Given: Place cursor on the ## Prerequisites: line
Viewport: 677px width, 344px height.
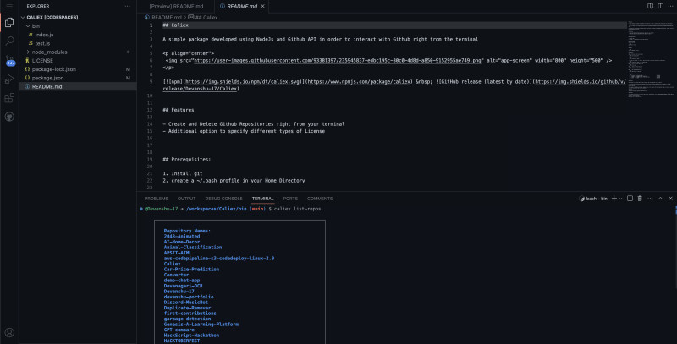Looking at the screenshot, I should (186, 159).
